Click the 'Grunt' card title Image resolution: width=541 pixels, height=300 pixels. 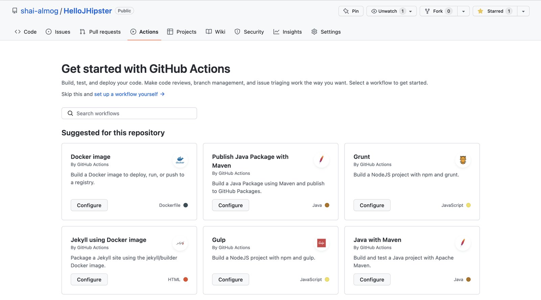coord(362,157)
